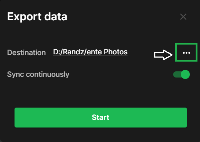200x142 pixels.
Task: Open the three-dot destination options menu
Action: (x=186, y=53)
